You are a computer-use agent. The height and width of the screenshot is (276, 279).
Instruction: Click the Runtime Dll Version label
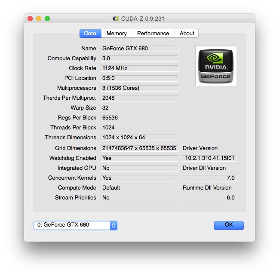pos(207,188)
